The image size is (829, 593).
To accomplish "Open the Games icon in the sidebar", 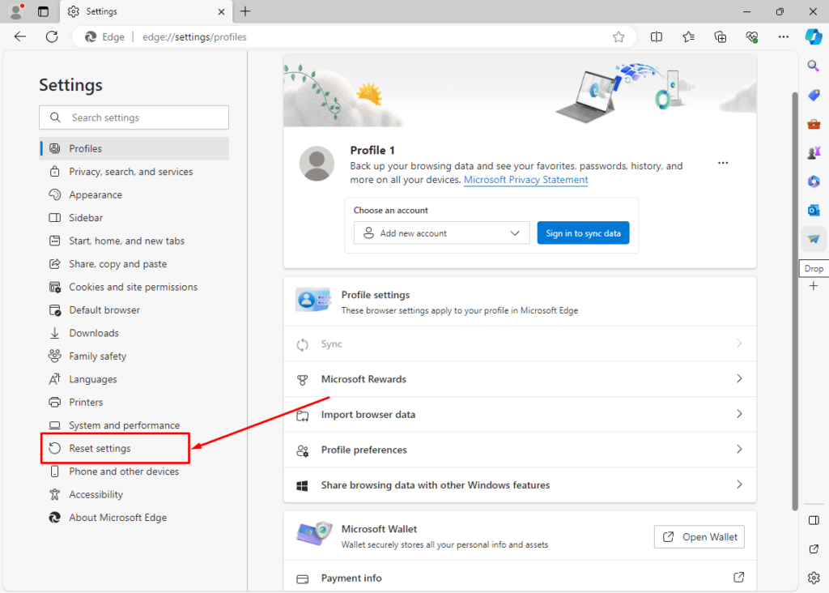I will tap(813, 152).
